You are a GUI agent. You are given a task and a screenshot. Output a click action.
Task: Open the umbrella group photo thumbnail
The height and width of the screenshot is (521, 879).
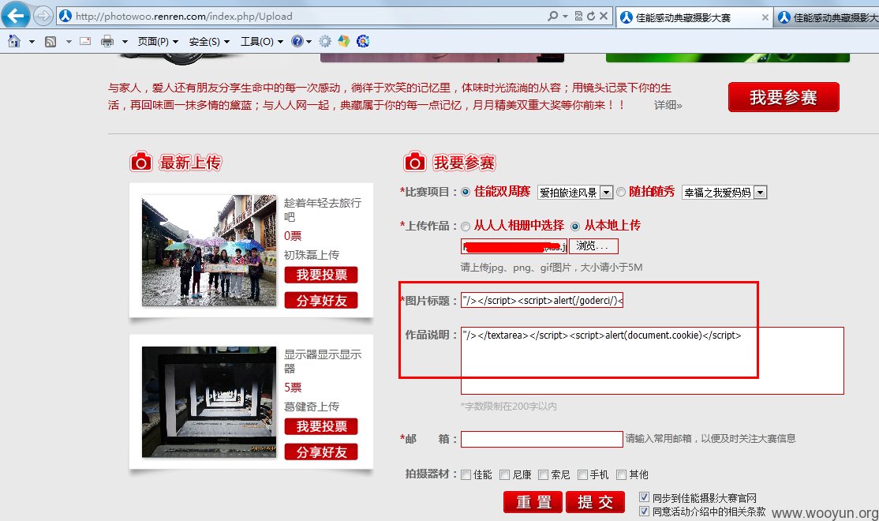(209, 250)
